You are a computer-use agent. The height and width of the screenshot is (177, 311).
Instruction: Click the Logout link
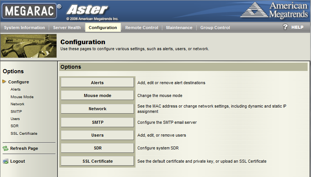point(18,161)
